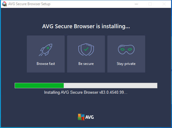Click the unfilled gray part of progress bar
The image size is (172, 128).
pos(110,86)
